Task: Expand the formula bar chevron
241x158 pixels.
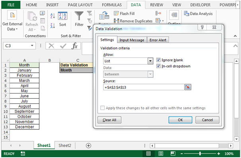Action: coord(235,46)
